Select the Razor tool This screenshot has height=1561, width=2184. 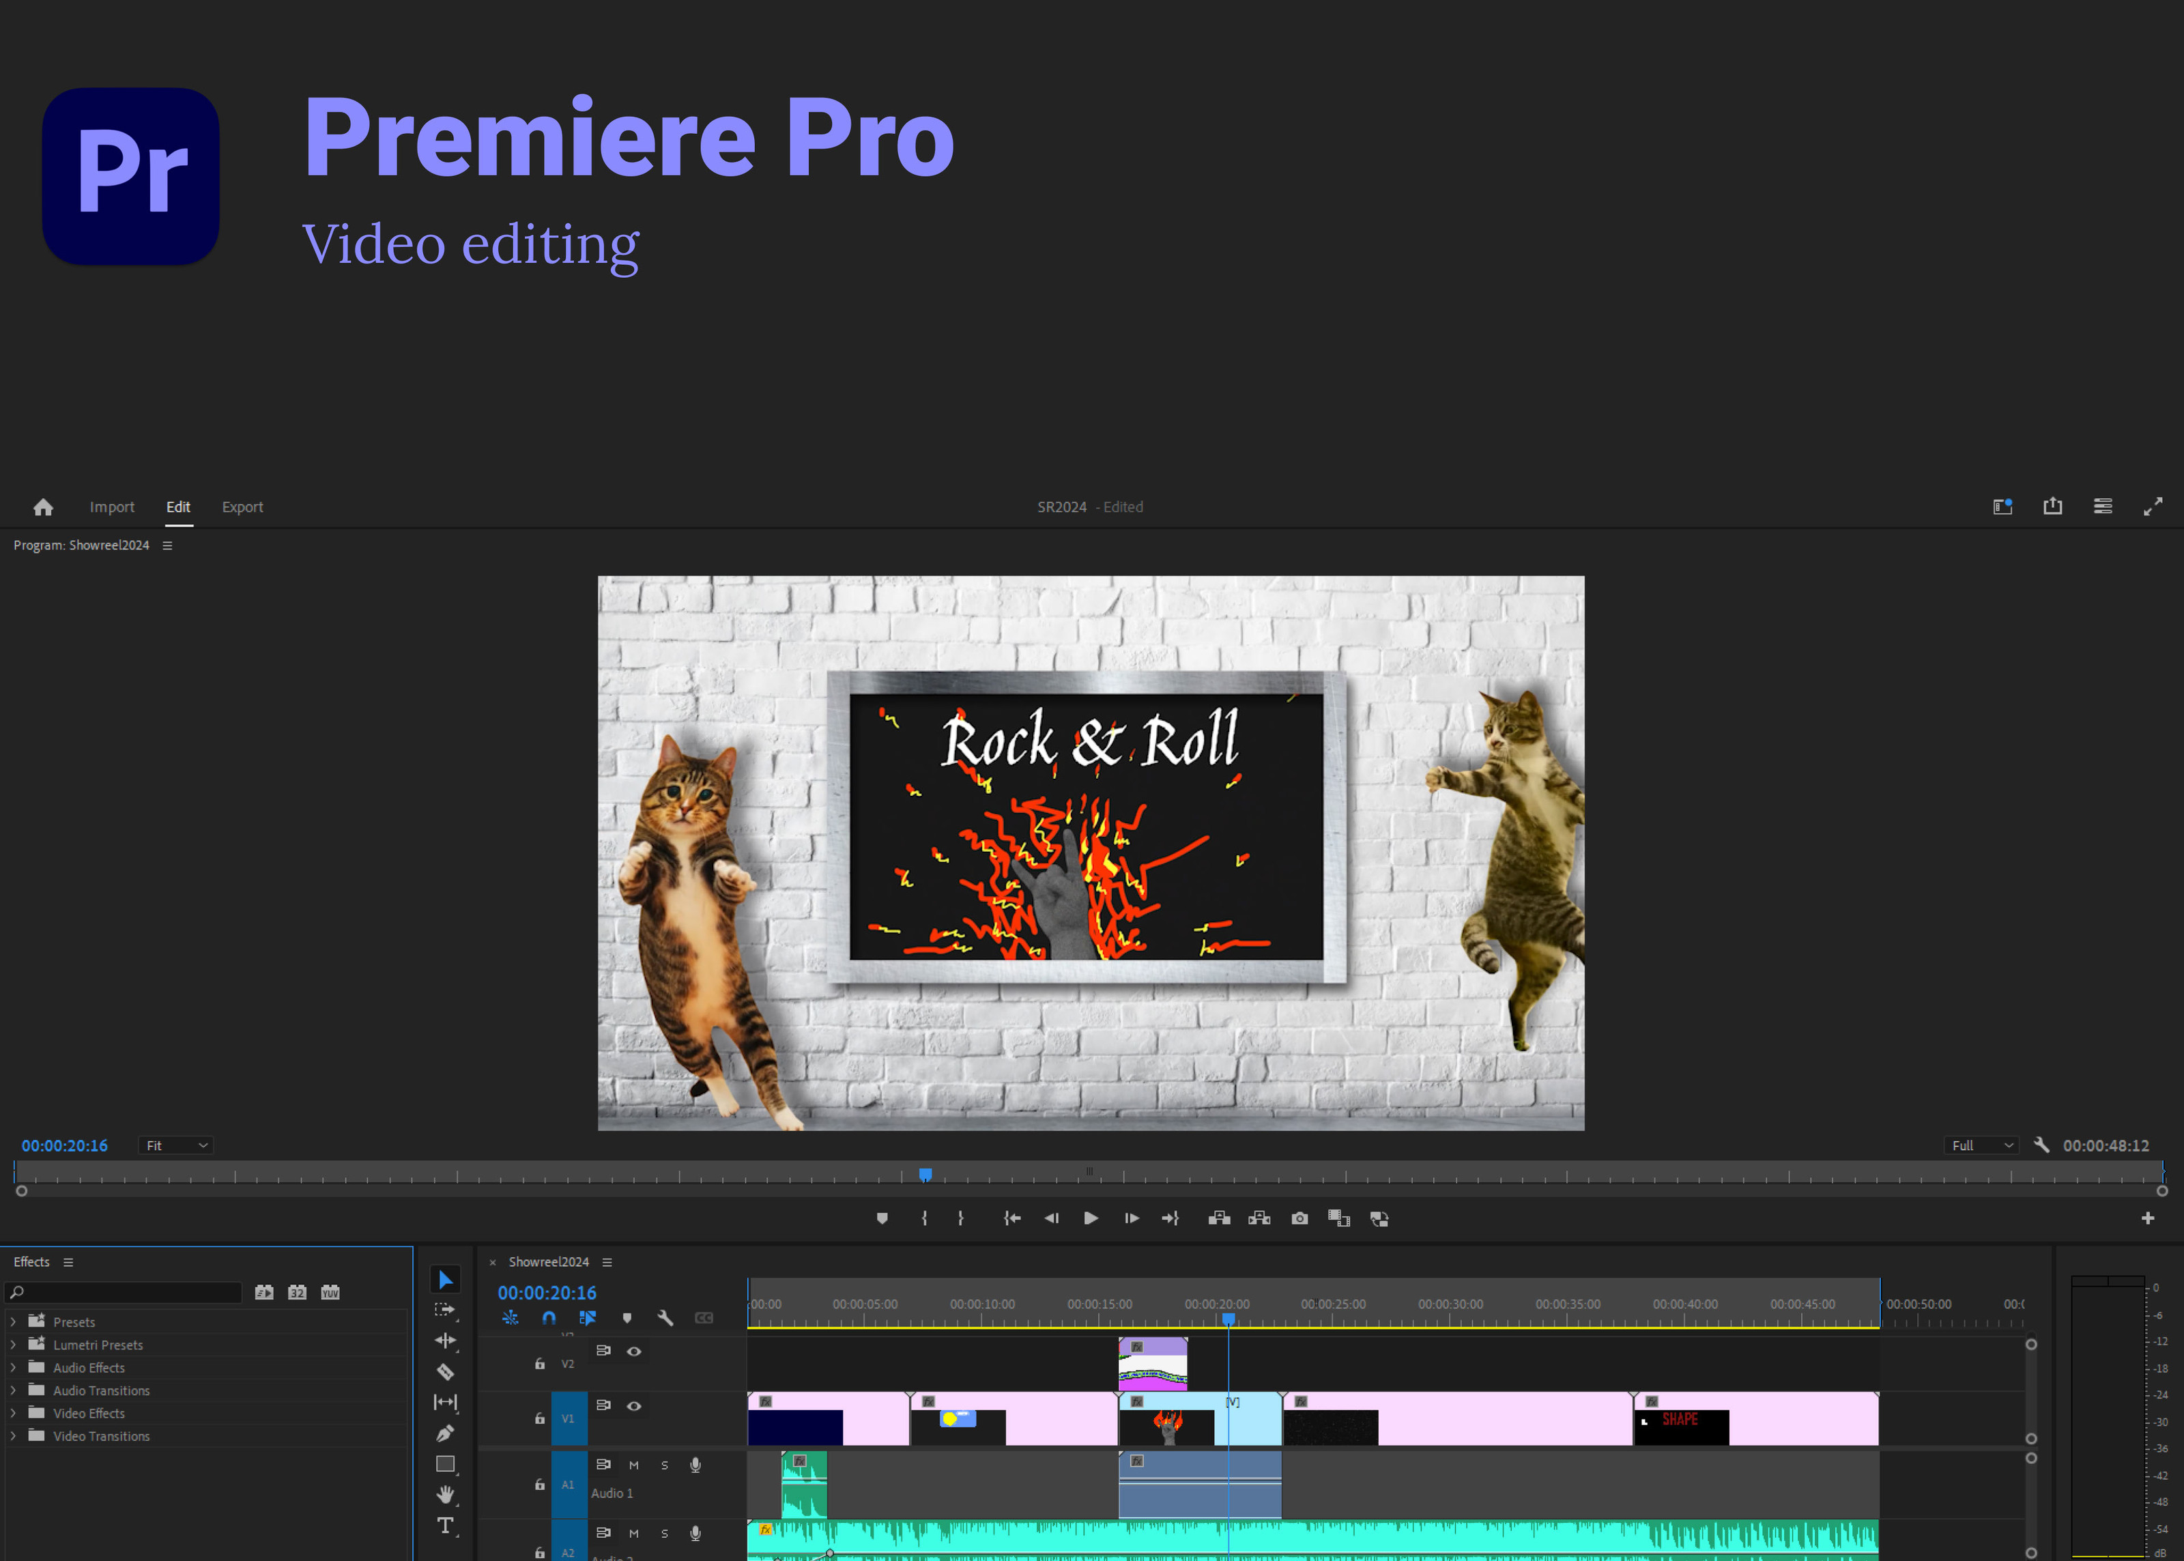tap(445, 1372)
